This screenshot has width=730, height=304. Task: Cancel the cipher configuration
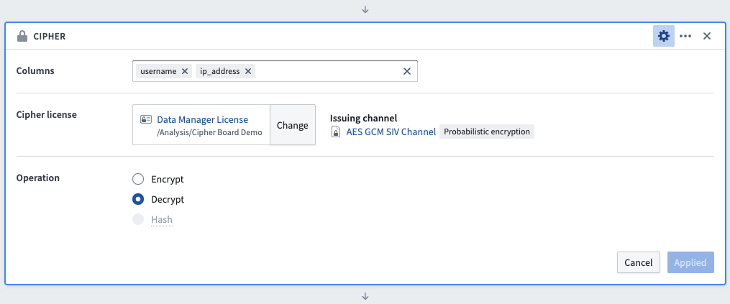pos(638,262)
